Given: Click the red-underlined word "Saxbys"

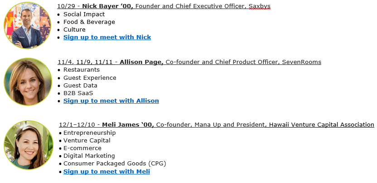Looking at the screenshot, I should [x=260, y=6].
